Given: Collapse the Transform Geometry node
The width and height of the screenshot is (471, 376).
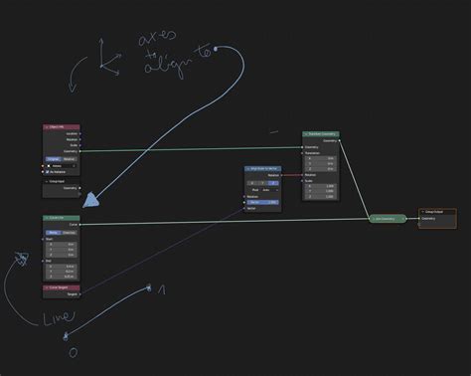Looking at the screenshot, I should pos(306,134).
